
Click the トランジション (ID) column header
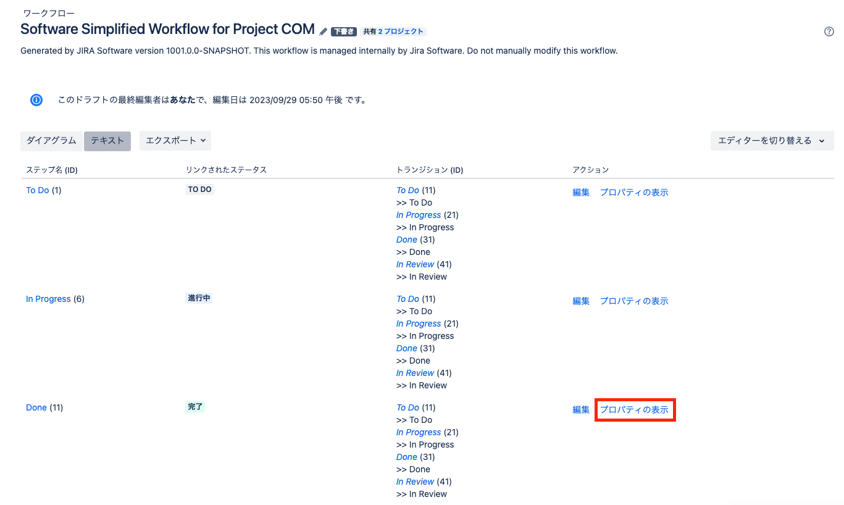click(x=430, y=170)
